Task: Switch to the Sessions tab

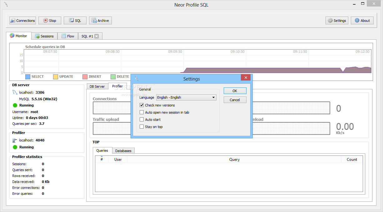Action: point(44,36)
